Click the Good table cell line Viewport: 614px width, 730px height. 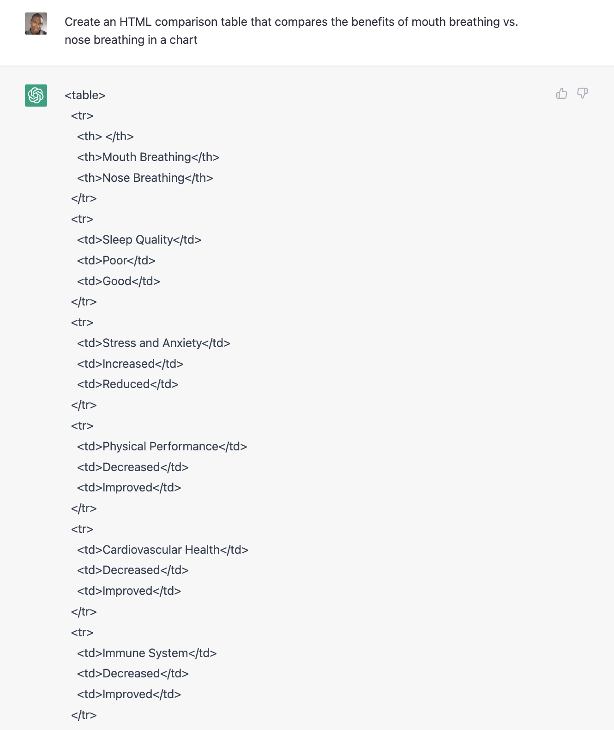click(118, 281)
